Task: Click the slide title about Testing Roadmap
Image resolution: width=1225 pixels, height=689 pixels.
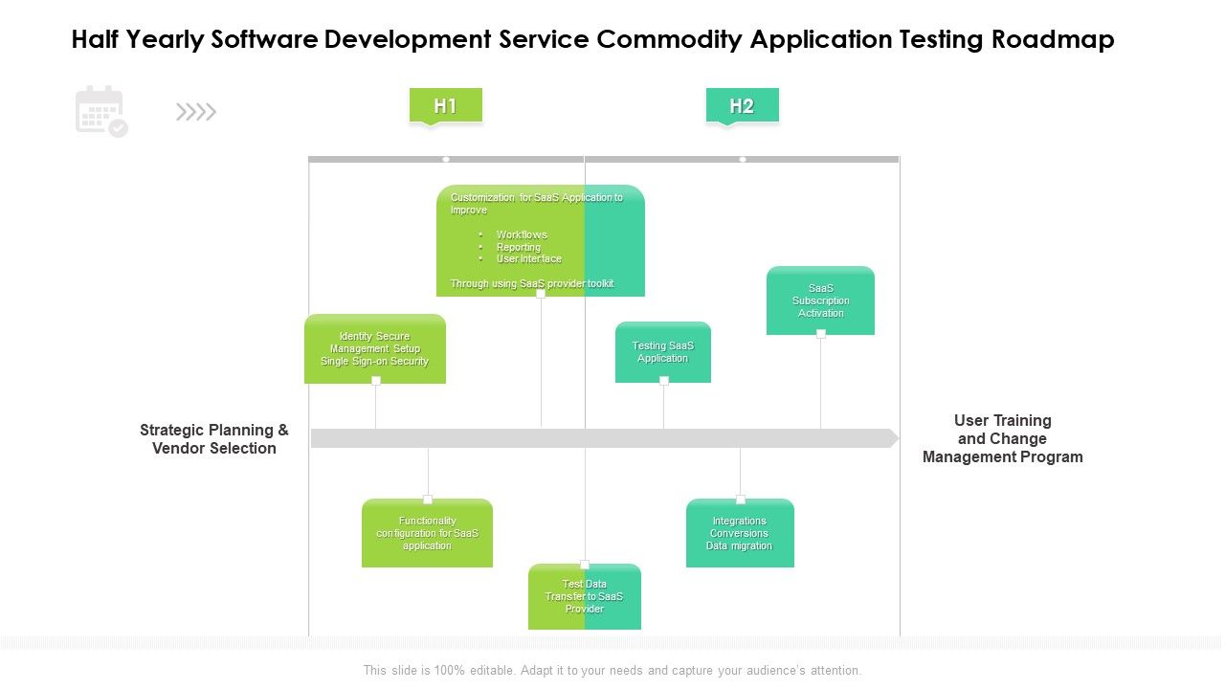Action: [593, 39]
